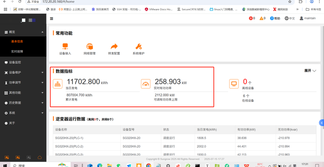Click the 实时有功功率 gauge icon
Viewport: 324px width, 167px height.
pyautogui.click(x=146, y=84)
